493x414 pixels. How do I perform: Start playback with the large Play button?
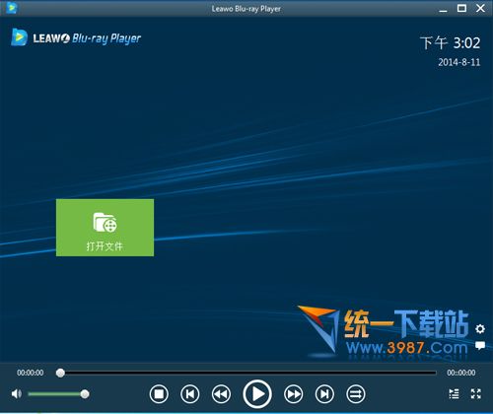[x=257, y=393]
